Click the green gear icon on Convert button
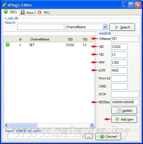 coord(102,137)
